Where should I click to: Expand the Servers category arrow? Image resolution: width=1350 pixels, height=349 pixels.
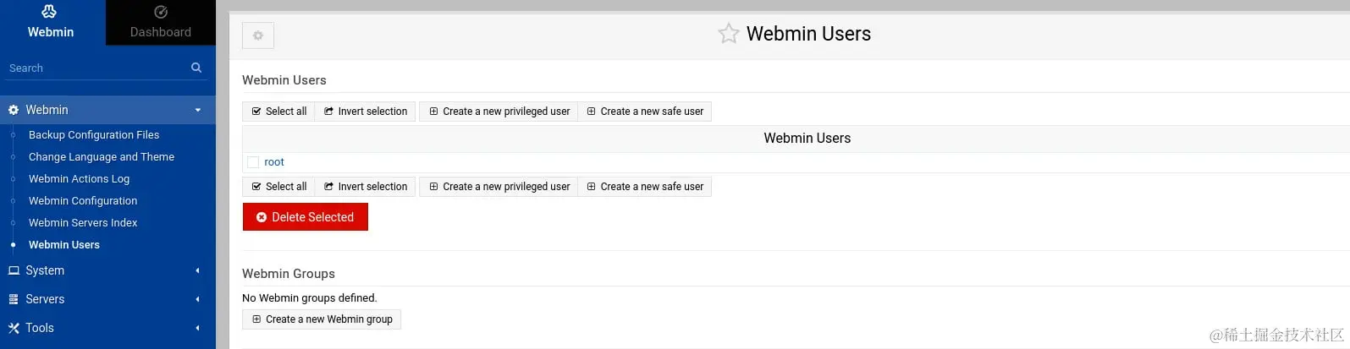(x=198, y=299)
